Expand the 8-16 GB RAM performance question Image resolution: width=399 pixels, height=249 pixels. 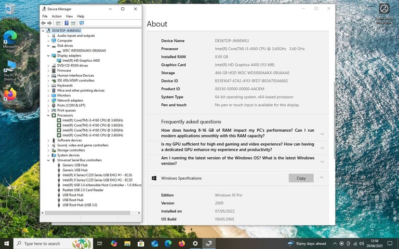pos(322,134)
